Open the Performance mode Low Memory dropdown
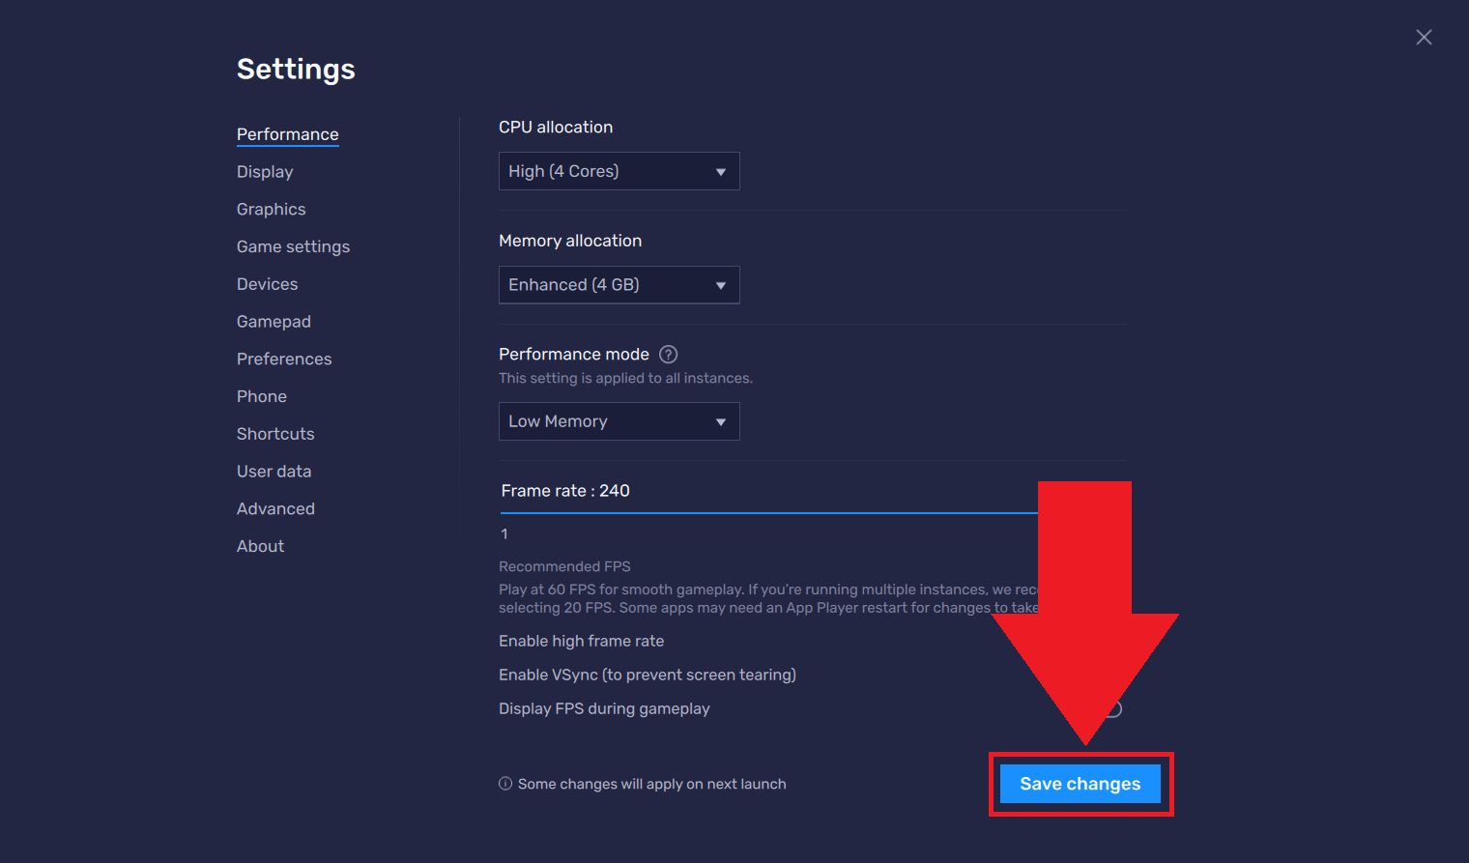The image size is (1469, 863). click(619, 421)
